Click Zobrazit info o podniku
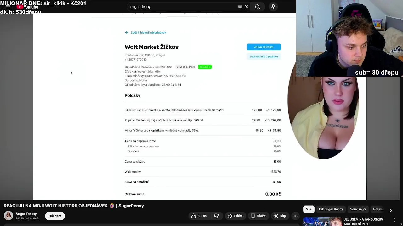This screenshot has height=226, width=403. (264, 56)
